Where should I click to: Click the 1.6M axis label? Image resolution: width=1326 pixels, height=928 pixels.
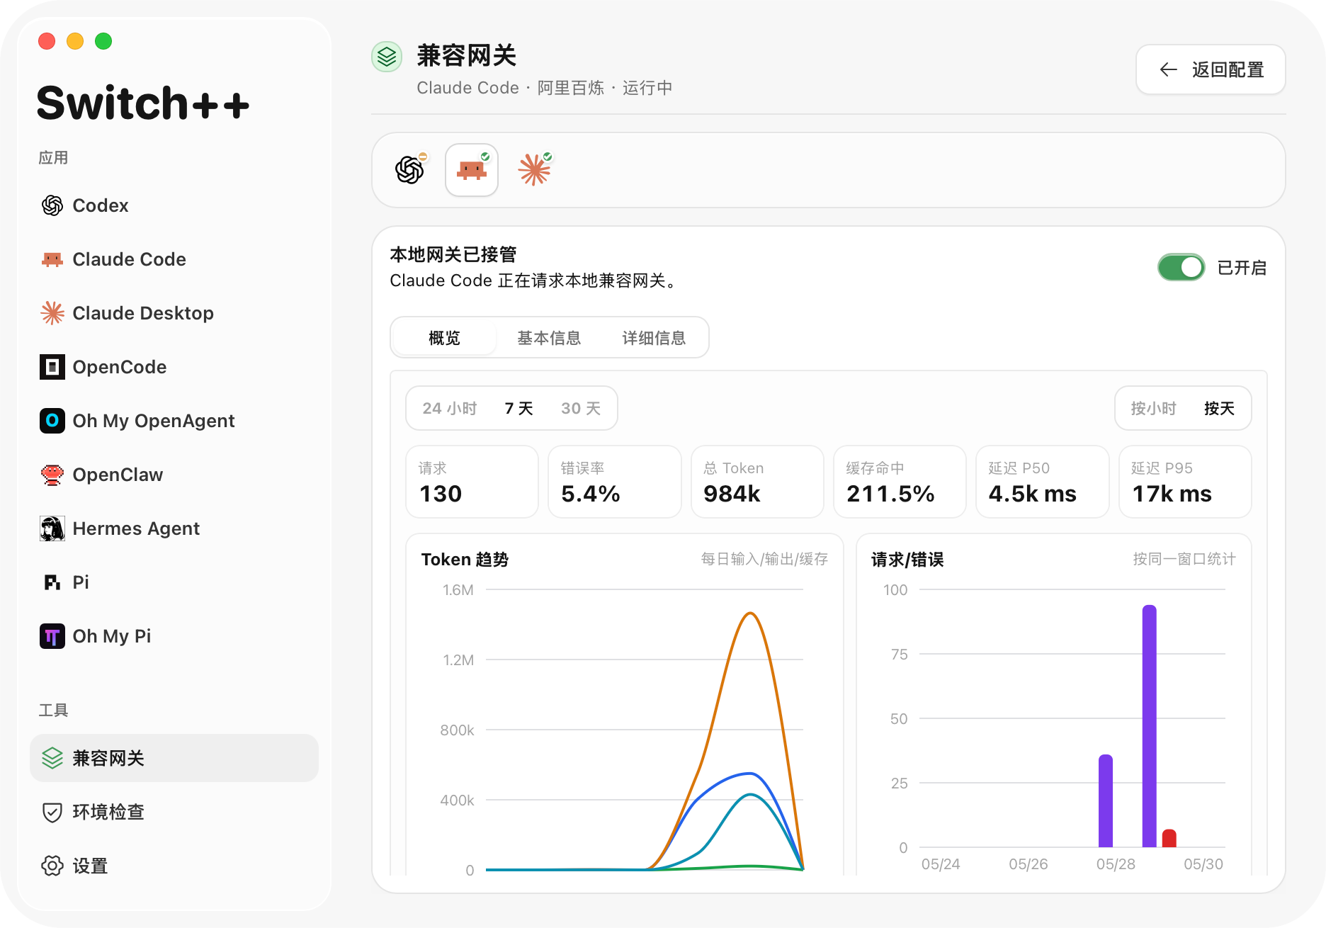coord(458,589)
